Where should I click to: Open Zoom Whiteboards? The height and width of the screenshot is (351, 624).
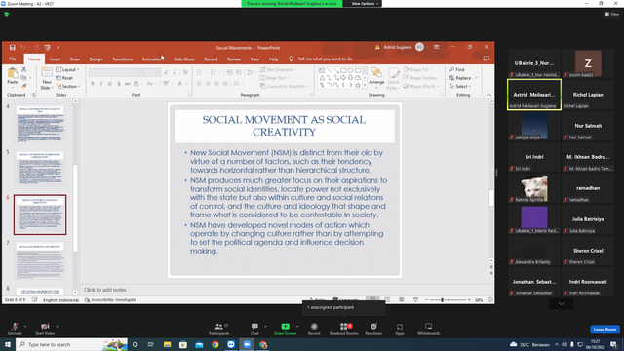coord(428,329)
